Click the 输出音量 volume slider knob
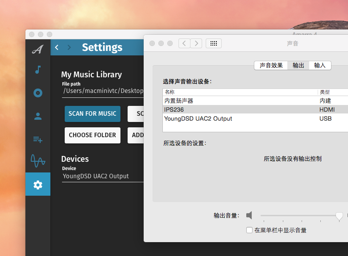The height and width of the screenshot is (256, 348). pyautogui.click(x=339, y=216)
